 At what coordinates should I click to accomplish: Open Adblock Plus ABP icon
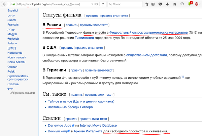tap(197, 4)
